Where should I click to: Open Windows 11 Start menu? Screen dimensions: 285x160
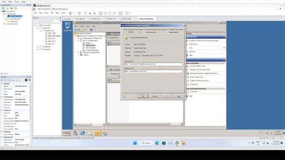click(x=135, y=143)
